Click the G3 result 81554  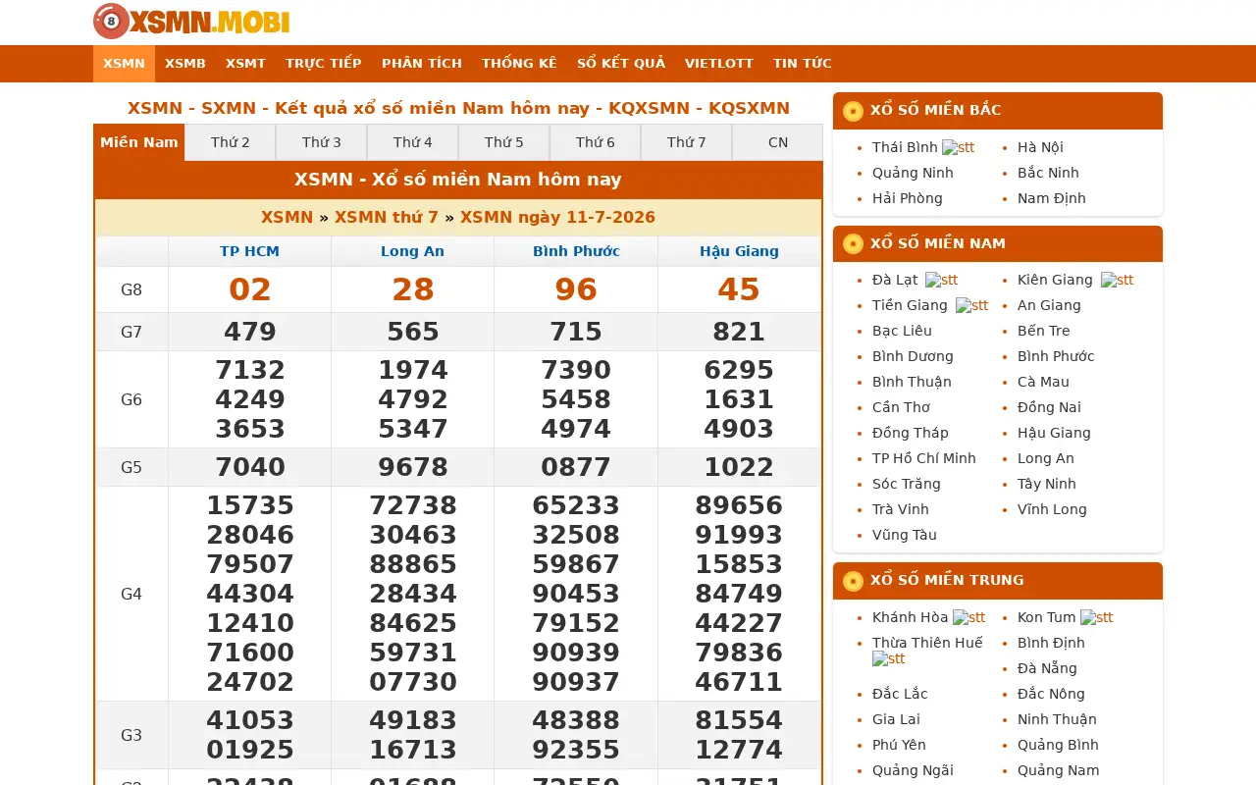(739, 720)
